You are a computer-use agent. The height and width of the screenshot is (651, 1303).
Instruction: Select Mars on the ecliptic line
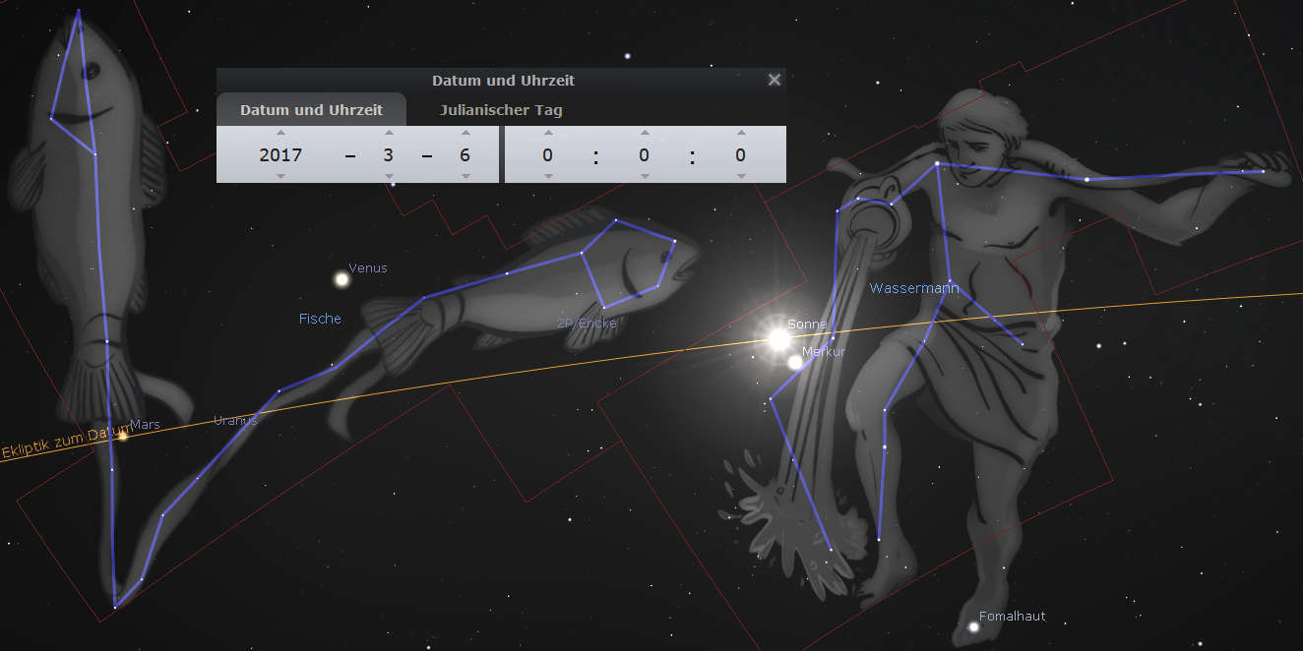pyautogui.click(x=123, y=436)
